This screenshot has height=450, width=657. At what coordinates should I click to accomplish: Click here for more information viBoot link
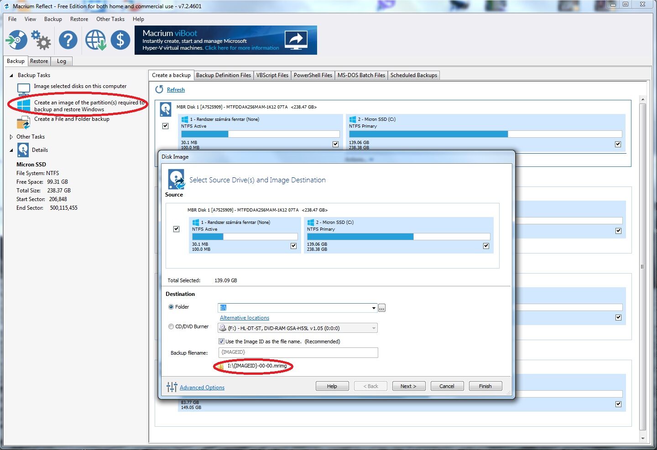pos(242,48)
